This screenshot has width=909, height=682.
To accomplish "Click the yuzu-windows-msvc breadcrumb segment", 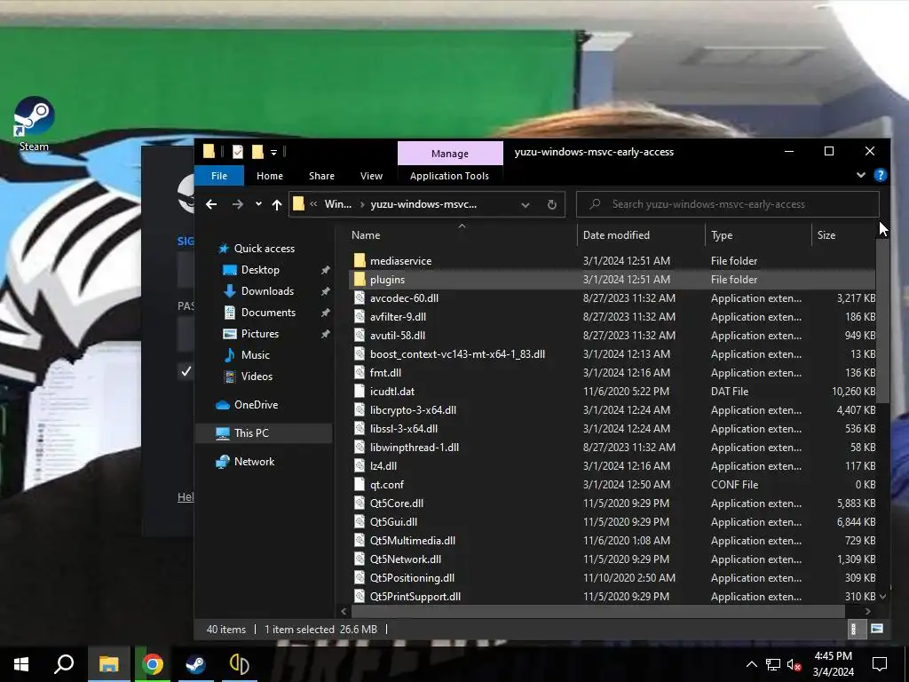I will point(423,204).
